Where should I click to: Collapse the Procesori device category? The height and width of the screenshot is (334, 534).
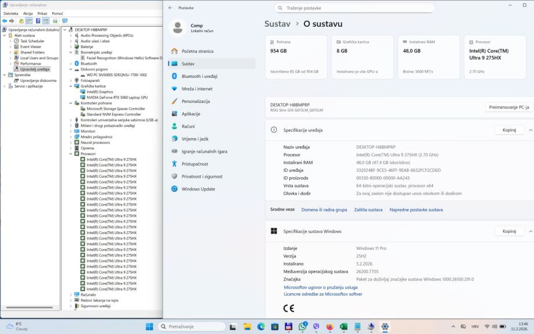[x=71, y=153]
